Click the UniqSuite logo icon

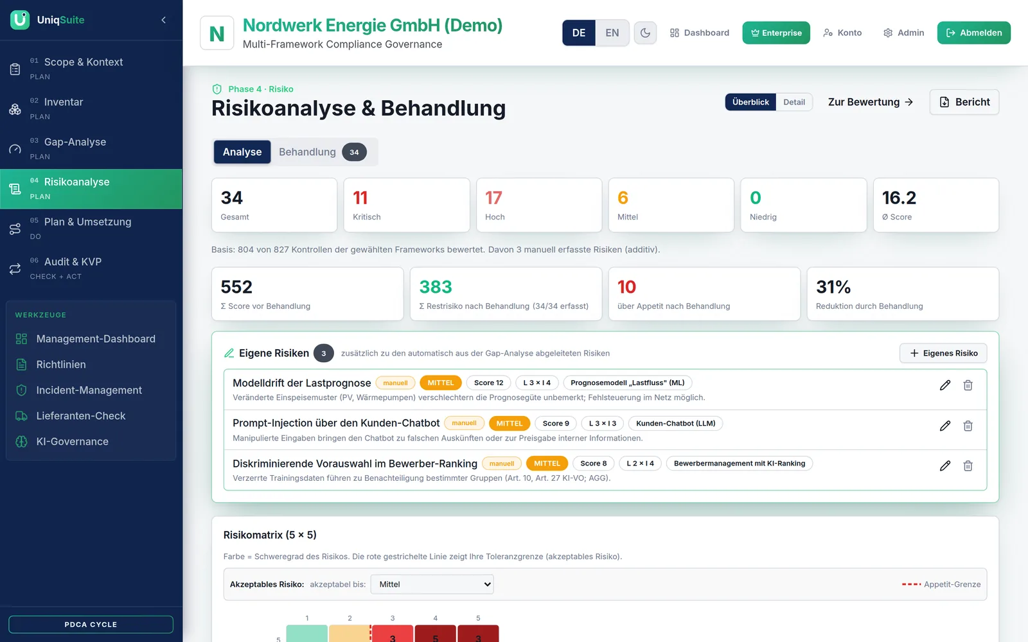click(x=20, y=20)
